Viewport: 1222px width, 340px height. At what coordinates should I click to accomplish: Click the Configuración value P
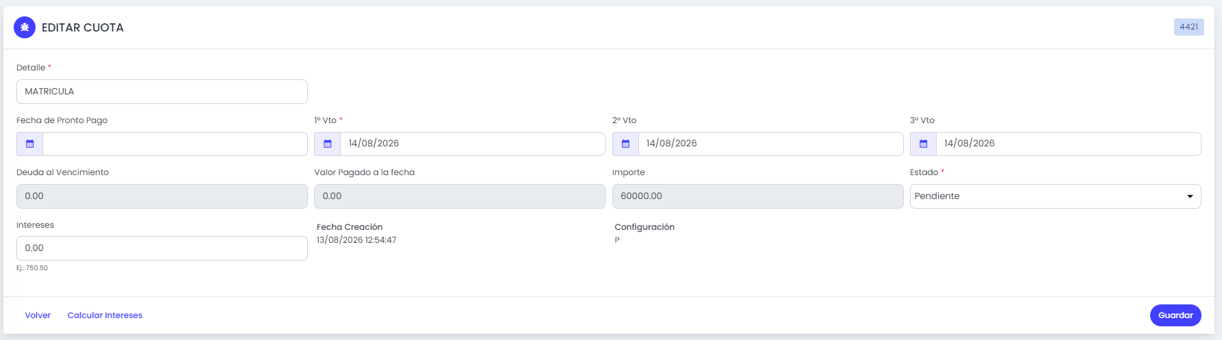click(617, 240)
